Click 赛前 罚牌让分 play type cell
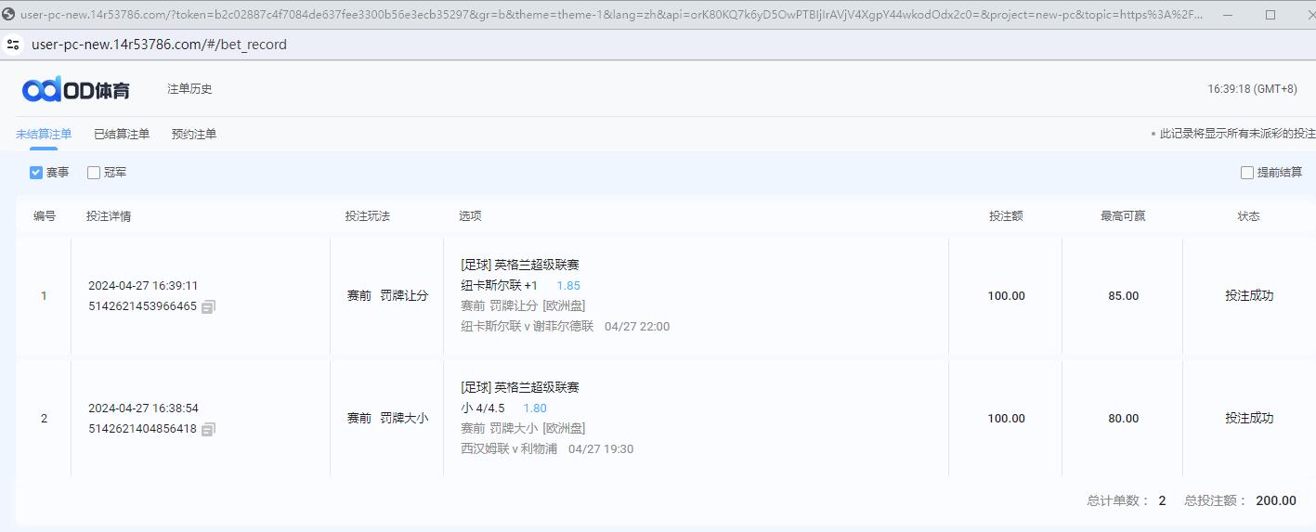The height and width of the screenshot is (532, 1316). click(x=387, y=296)
